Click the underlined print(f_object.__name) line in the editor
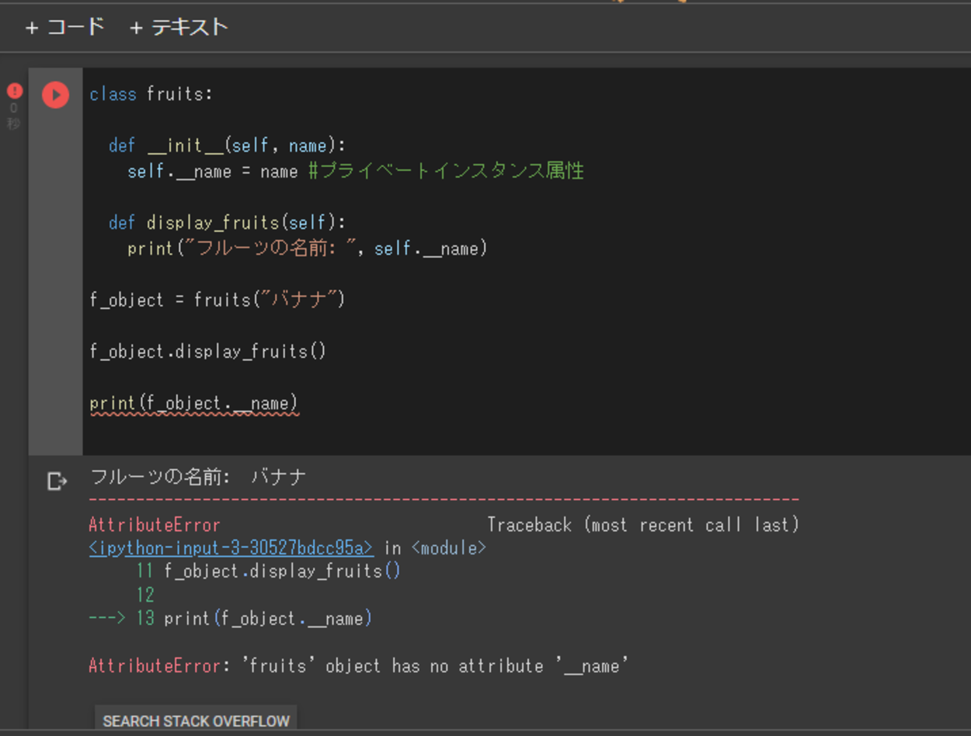Image resolution: width=971 pixels, height=736 pixels. click(x=194, y=403)
